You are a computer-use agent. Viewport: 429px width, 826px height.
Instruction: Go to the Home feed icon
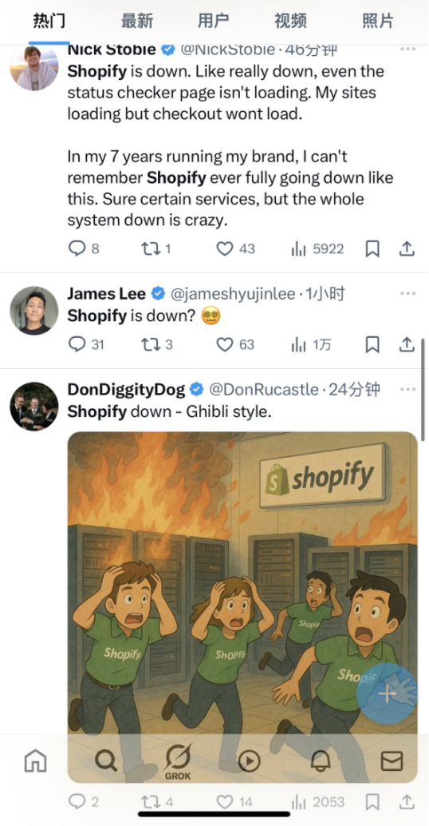tap(36, 760)
